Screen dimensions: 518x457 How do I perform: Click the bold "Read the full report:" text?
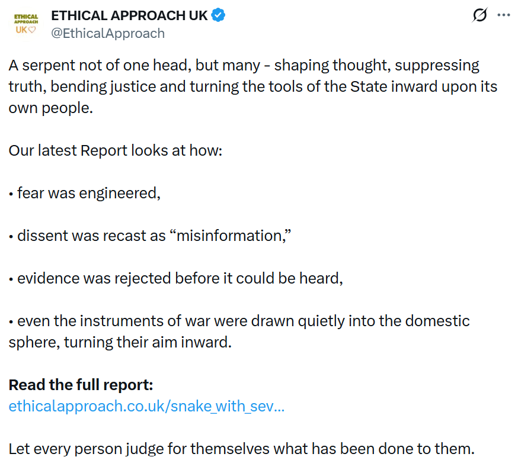(x=81, y=385)
